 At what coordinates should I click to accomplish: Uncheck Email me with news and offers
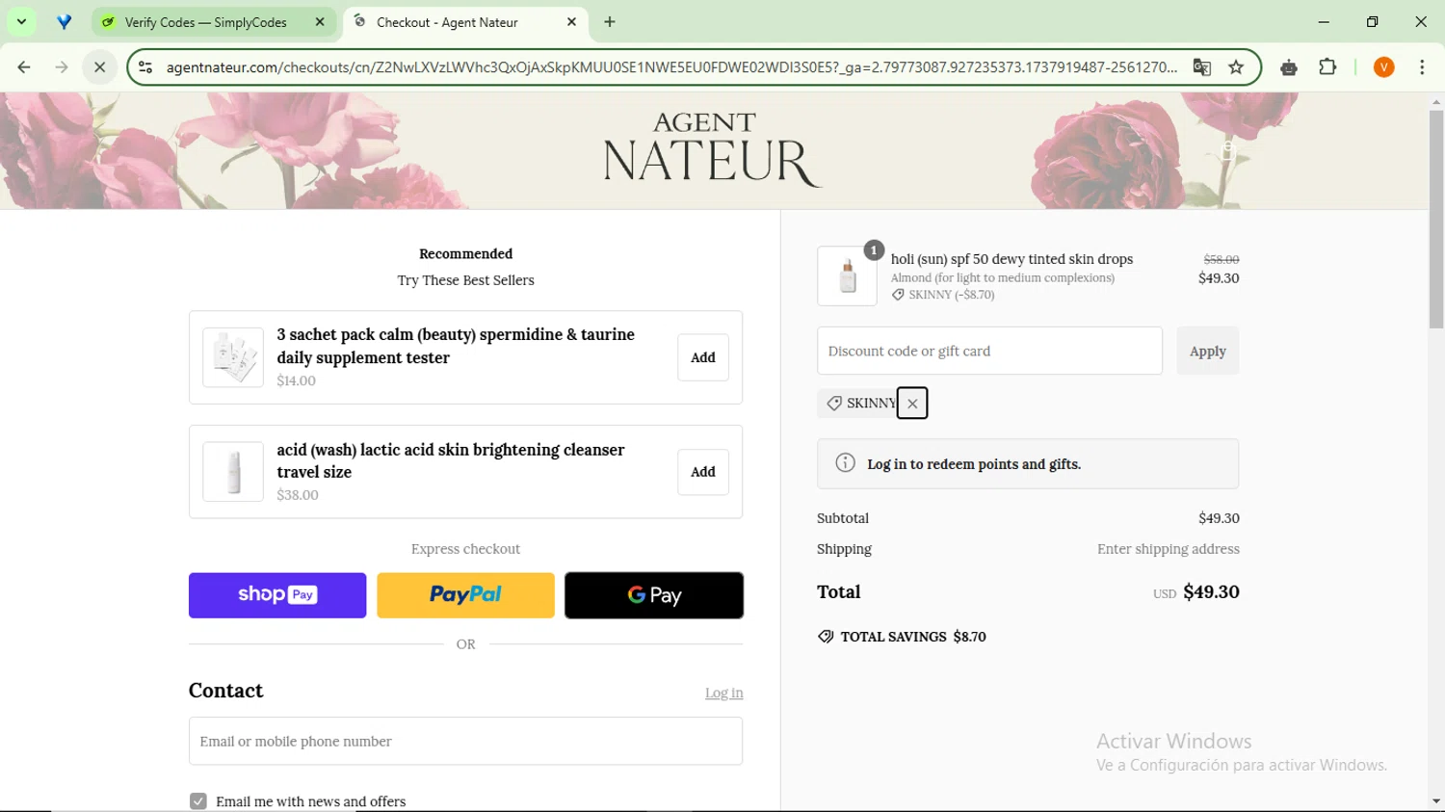198,801
